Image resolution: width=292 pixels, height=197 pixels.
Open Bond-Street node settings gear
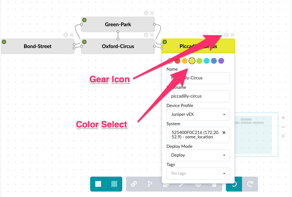(66, 35)
